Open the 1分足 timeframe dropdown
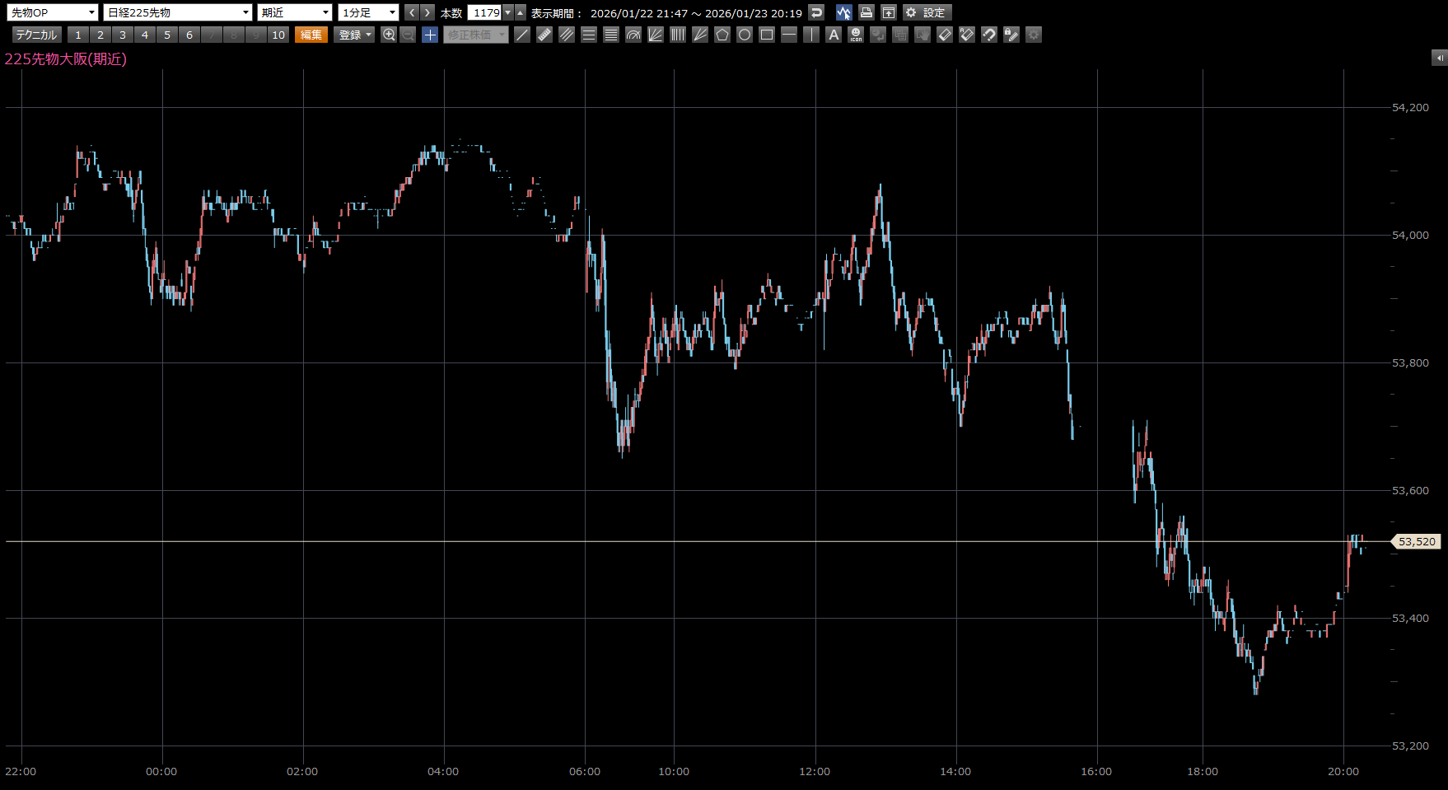 tap(369, 12)
